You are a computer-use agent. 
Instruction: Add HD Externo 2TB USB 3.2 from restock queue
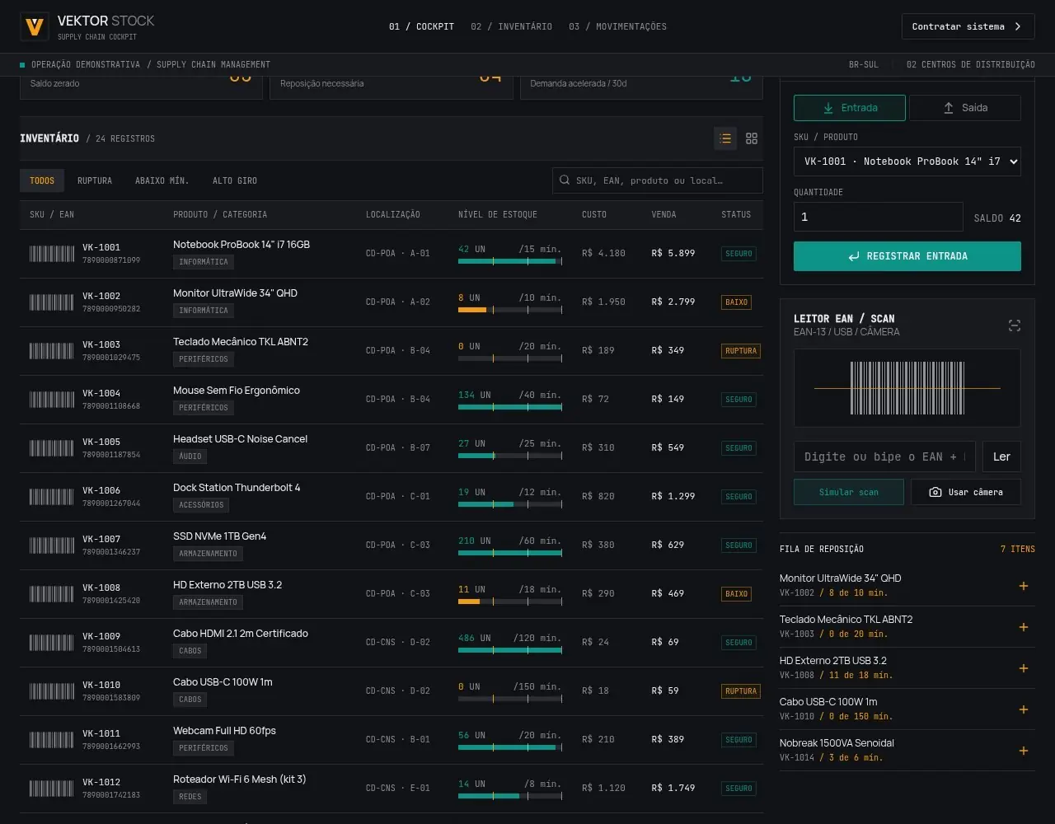1024,668
